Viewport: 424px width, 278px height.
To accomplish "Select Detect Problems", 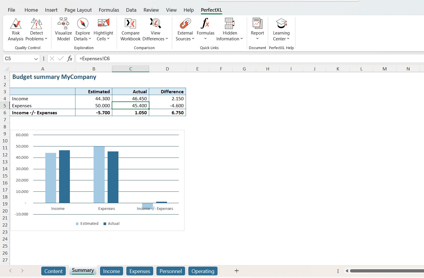I will pos(36,29).
